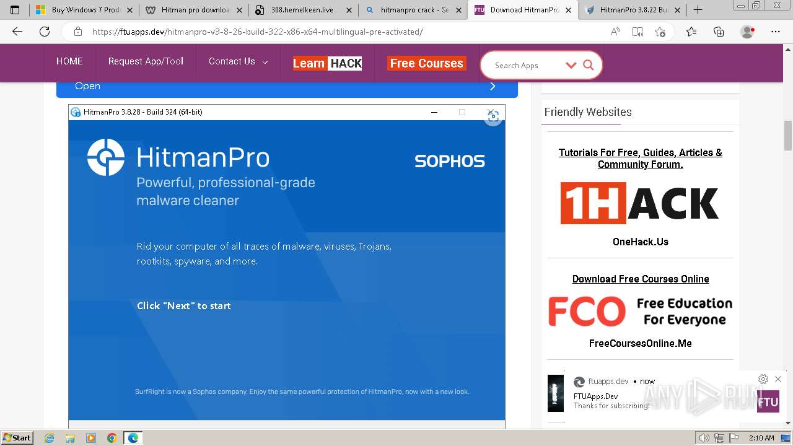Click the page vertical scrollbar thumb
Viewport: 793px width, 446px height.
tap(788, 135)
